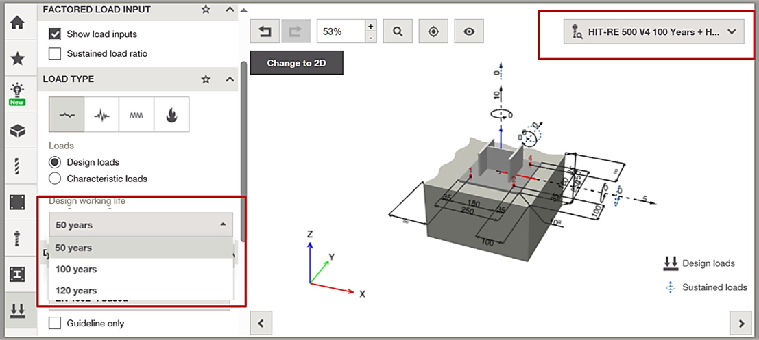Screen dimensions: 759x340
Task: Select the seismic load type icon
Action: tap(101, 114)
